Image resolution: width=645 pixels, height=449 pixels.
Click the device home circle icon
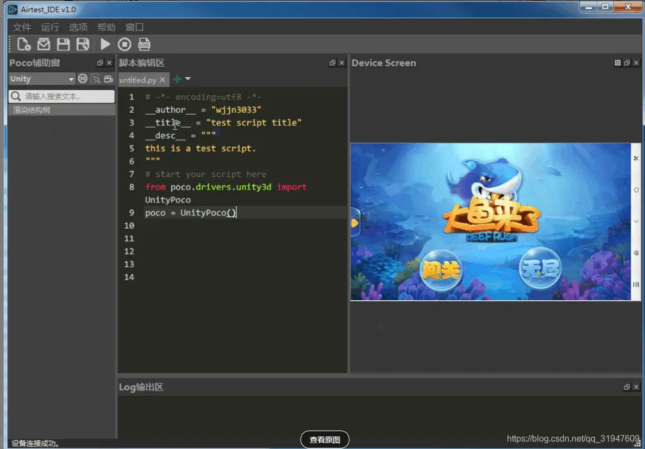(636, 190)
